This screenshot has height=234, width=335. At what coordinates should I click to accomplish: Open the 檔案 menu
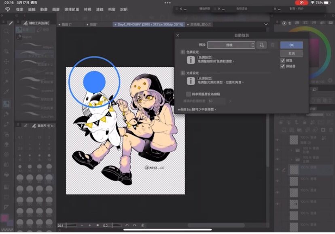tap(20, 10)
